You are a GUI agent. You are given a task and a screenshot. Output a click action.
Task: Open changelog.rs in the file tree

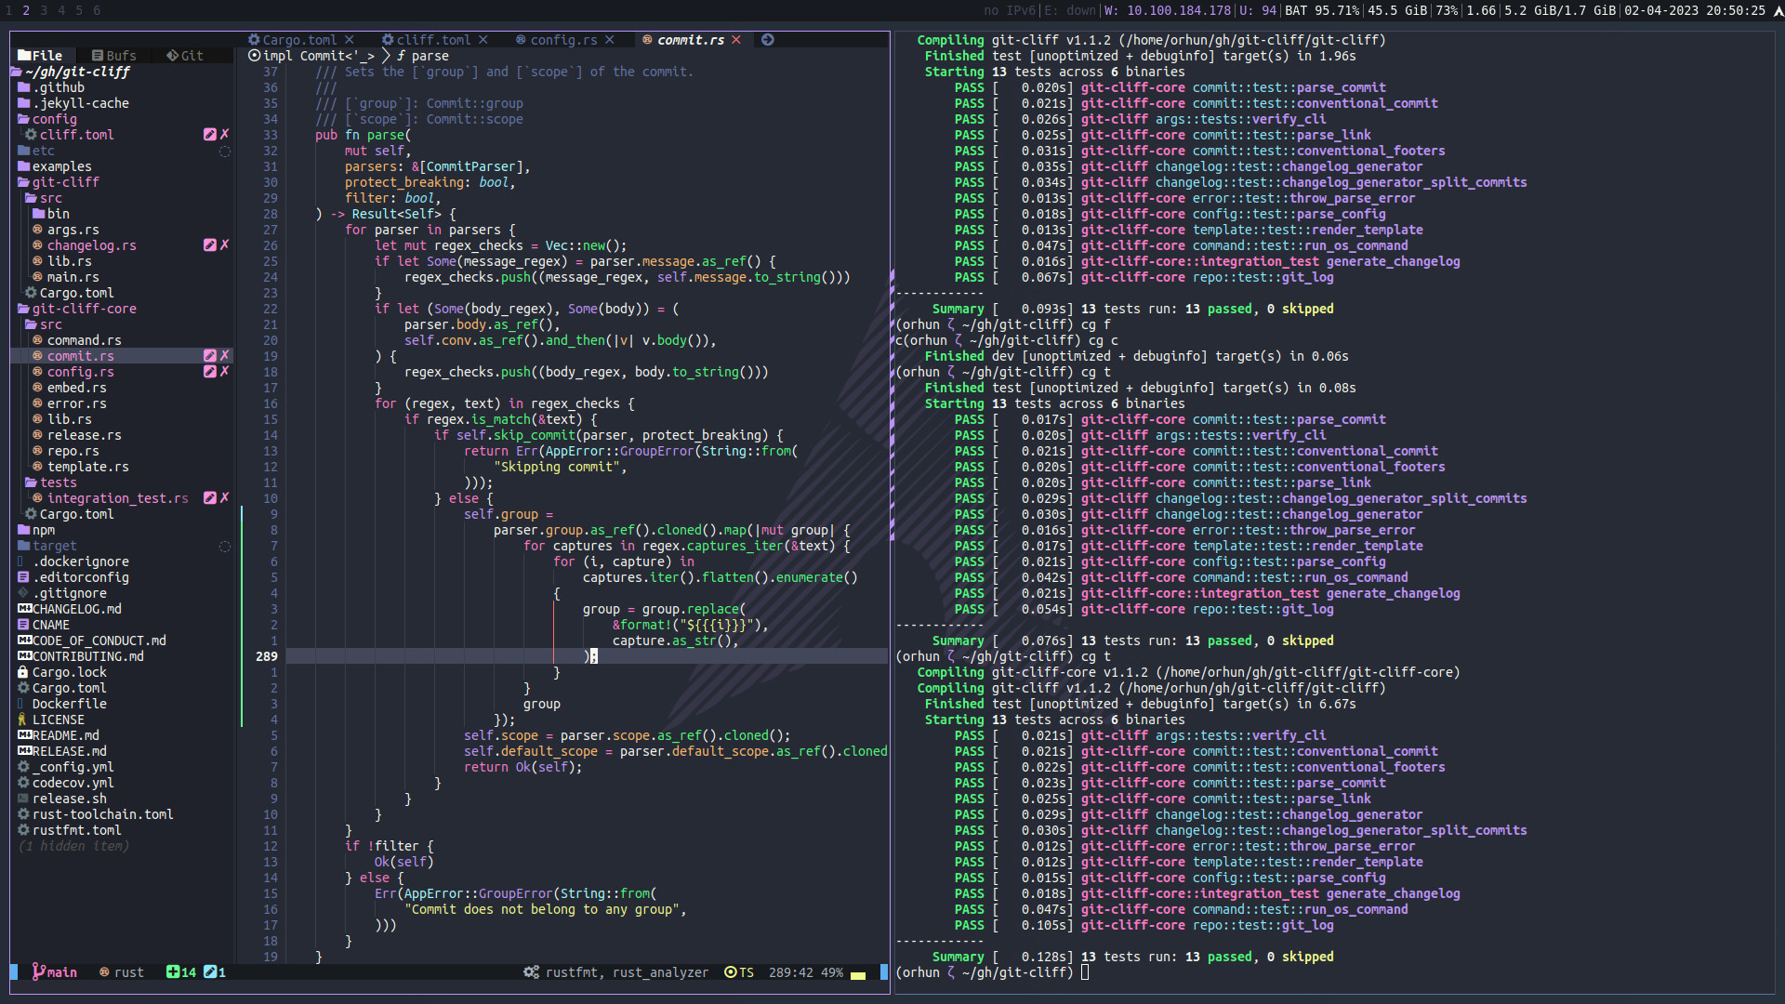pos(91,245)
